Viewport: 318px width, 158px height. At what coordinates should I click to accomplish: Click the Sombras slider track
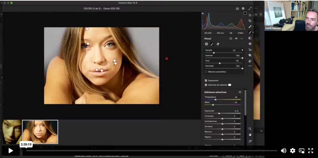coord(222,129)
